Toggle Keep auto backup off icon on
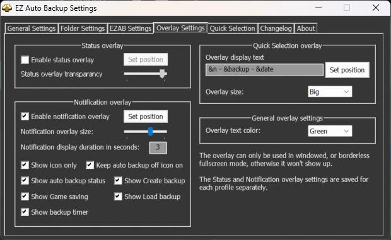391x240 pixels. [90, 165]
